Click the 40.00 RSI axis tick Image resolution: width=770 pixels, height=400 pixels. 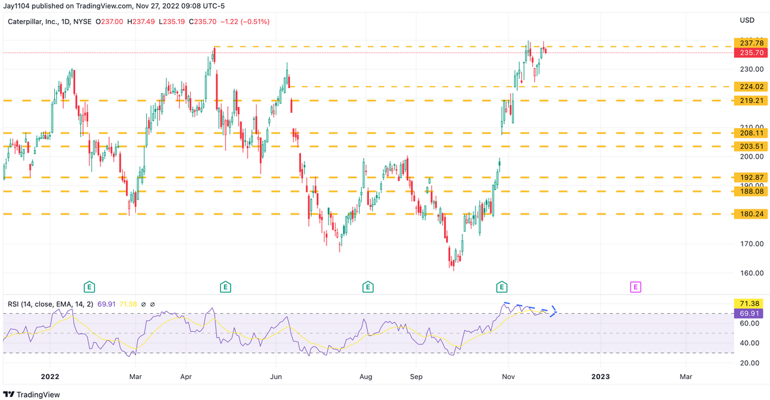coord(751,343)
